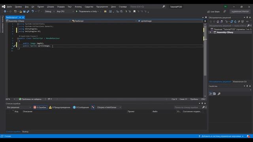The height and width of the screenshot is (142, 253).
Task: Click the error list search magnifier icon
Action: pos(204,107)
